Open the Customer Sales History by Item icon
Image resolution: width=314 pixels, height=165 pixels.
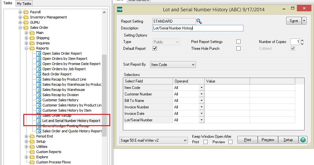pos(39,111)
